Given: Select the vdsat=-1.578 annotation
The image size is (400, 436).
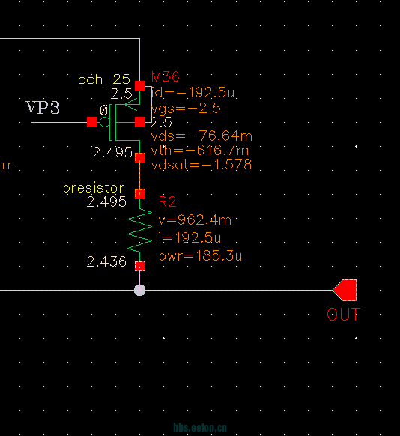Looking at the screenshot, I should (201, 165).
